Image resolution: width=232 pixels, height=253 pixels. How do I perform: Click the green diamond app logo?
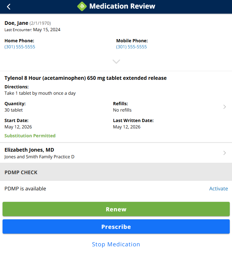click(82, 6)
